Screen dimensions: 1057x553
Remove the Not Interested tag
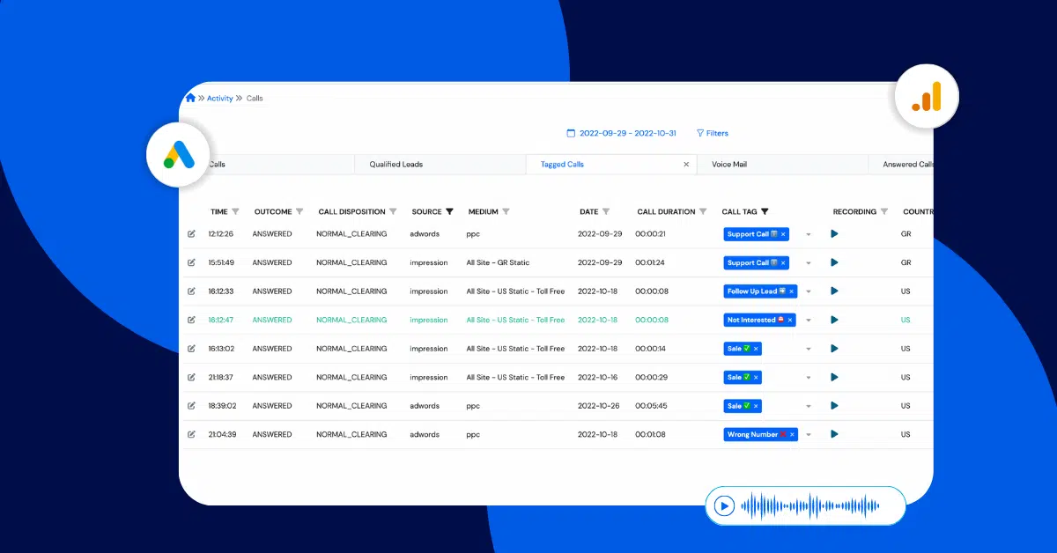(x=790, y=321)
